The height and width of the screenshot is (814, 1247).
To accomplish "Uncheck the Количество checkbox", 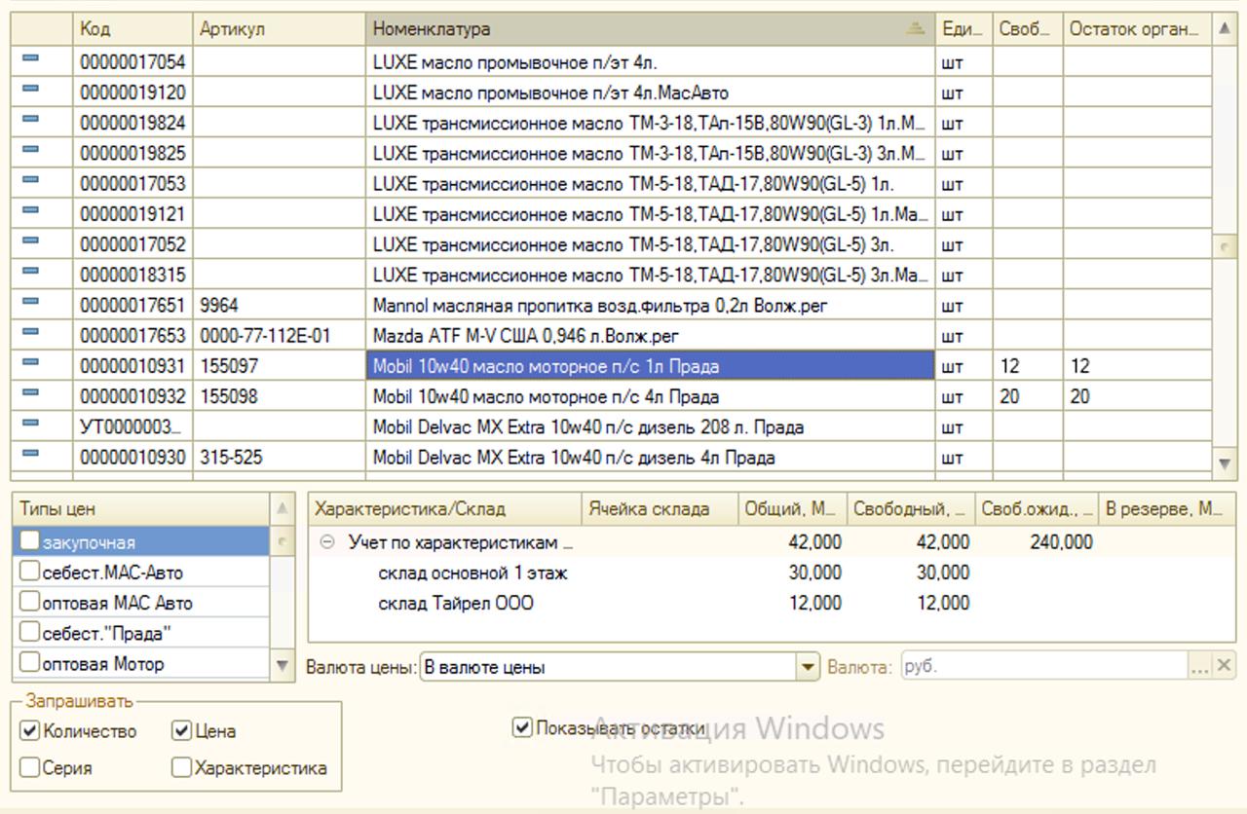I will tap(30, 731).
